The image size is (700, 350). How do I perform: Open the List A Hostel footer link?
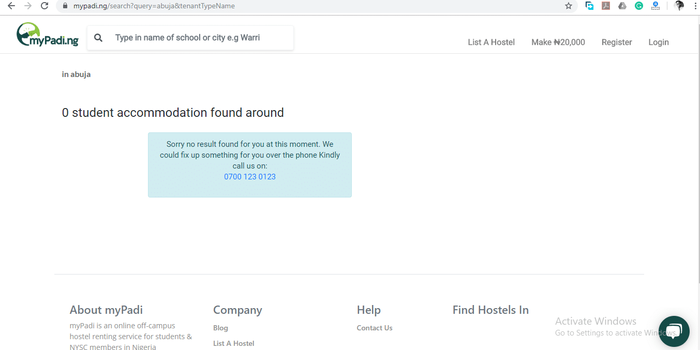coord(234,343)
